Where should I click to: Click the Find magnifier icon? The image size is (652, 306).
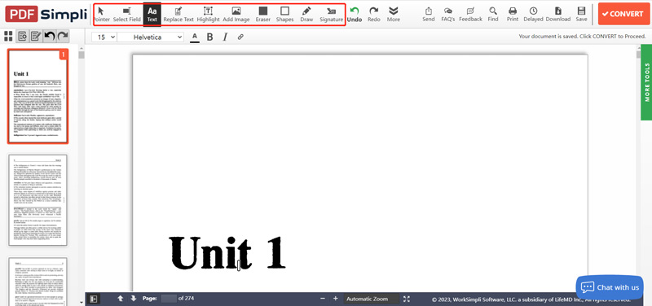click(x=493, y=14)
